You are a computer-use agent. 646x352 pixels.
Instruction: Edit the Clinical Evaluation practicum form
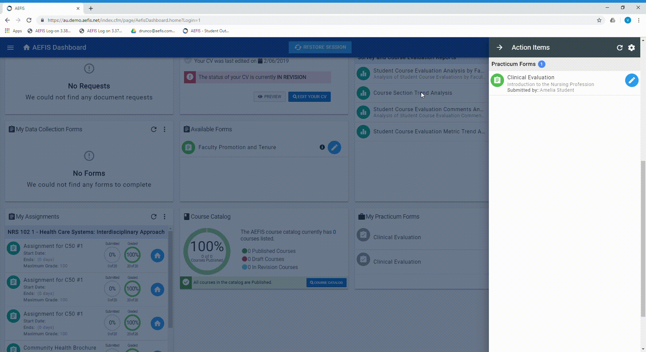pyautogui.click(x=632, y=80)
